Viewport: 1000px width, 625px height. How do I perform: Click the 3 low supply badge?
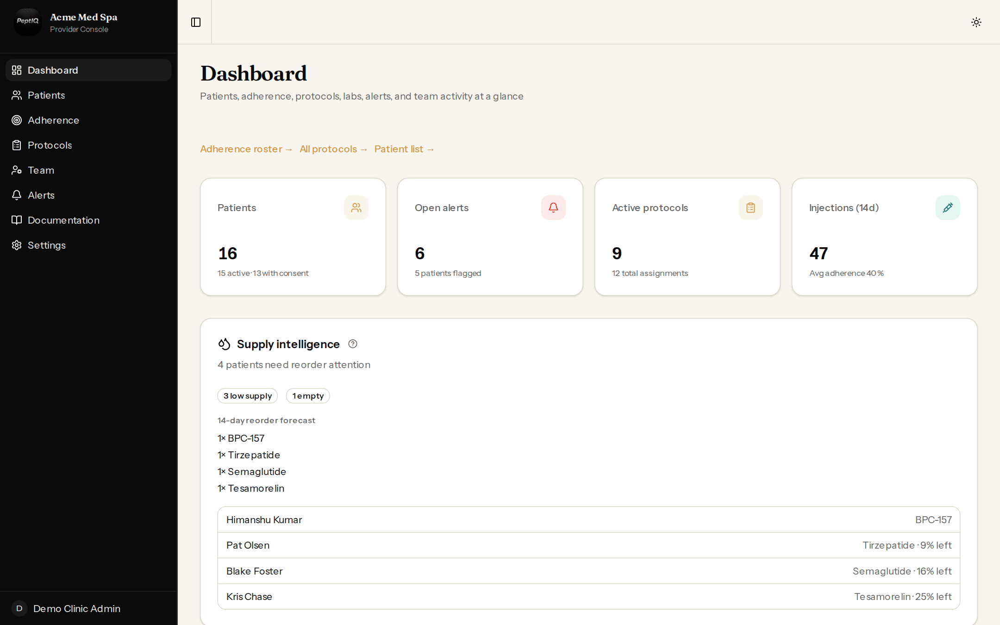tap(248, 396)
